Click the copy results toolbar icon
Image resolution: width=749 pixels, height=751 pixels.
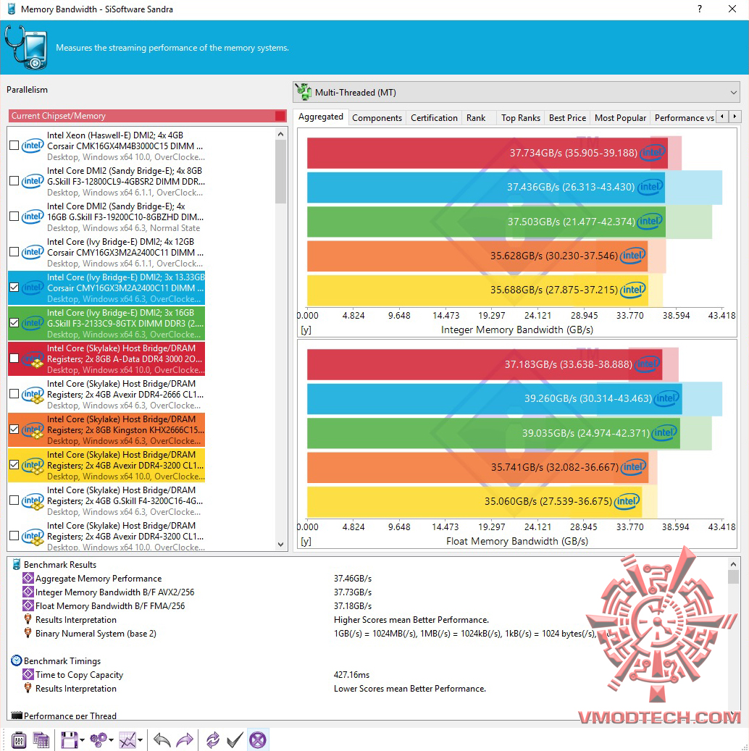click(41, 740)
